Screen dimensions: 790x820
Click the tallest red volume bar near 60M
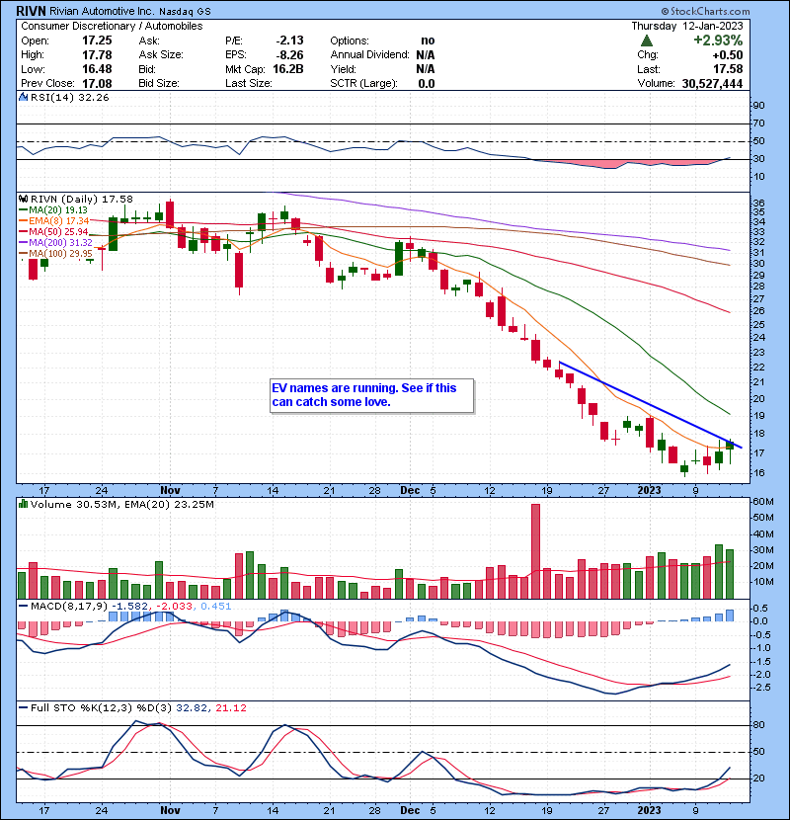coord(535,551)
